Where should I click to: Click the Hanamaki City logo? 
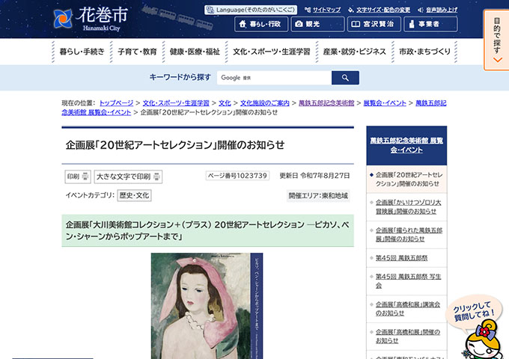(88, 18)
